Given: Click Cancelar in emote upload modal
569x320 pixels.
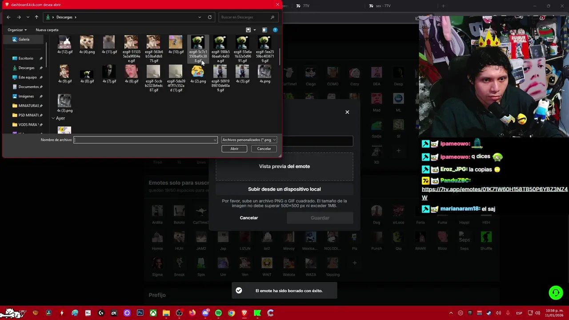Looking at the screenshot, I should click(x=249, y=218).
